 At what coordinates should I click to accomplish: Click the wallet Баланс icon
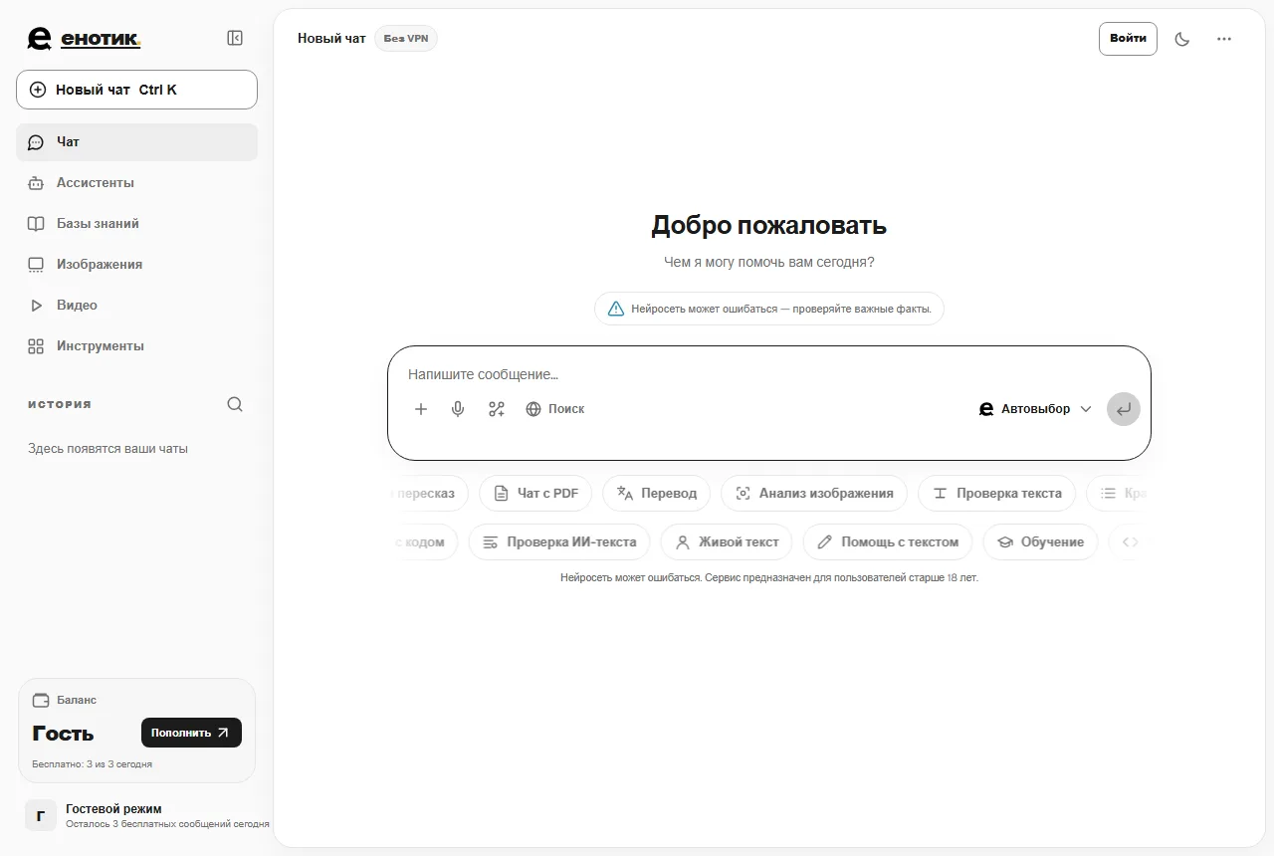[41, 700]
